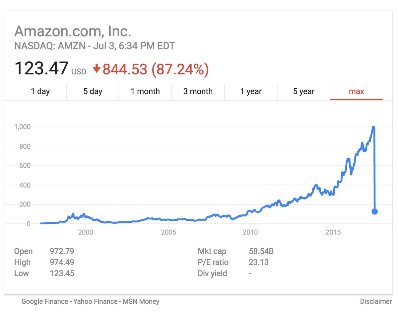Open the 1 month tab
The image size is (398, 313).
coord(145,92)
